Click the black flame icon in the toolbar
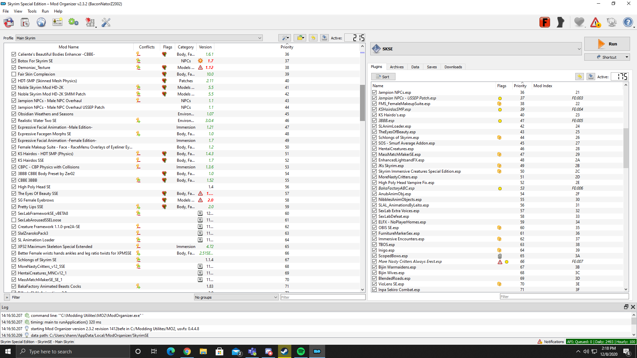This screenshot has width=637, height=358. (560, 22)
